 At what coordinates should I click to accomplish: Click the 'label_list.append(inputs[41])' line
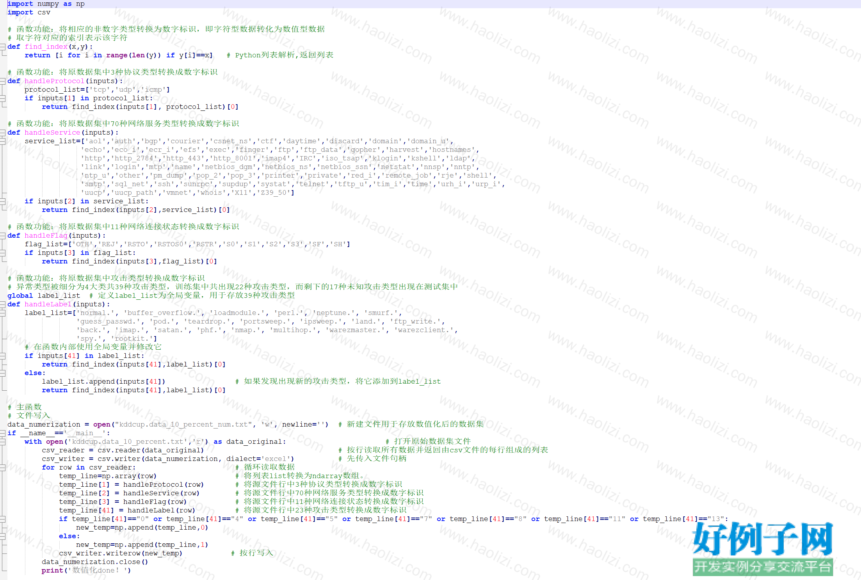pyautogui.click(x=103, y=382)
